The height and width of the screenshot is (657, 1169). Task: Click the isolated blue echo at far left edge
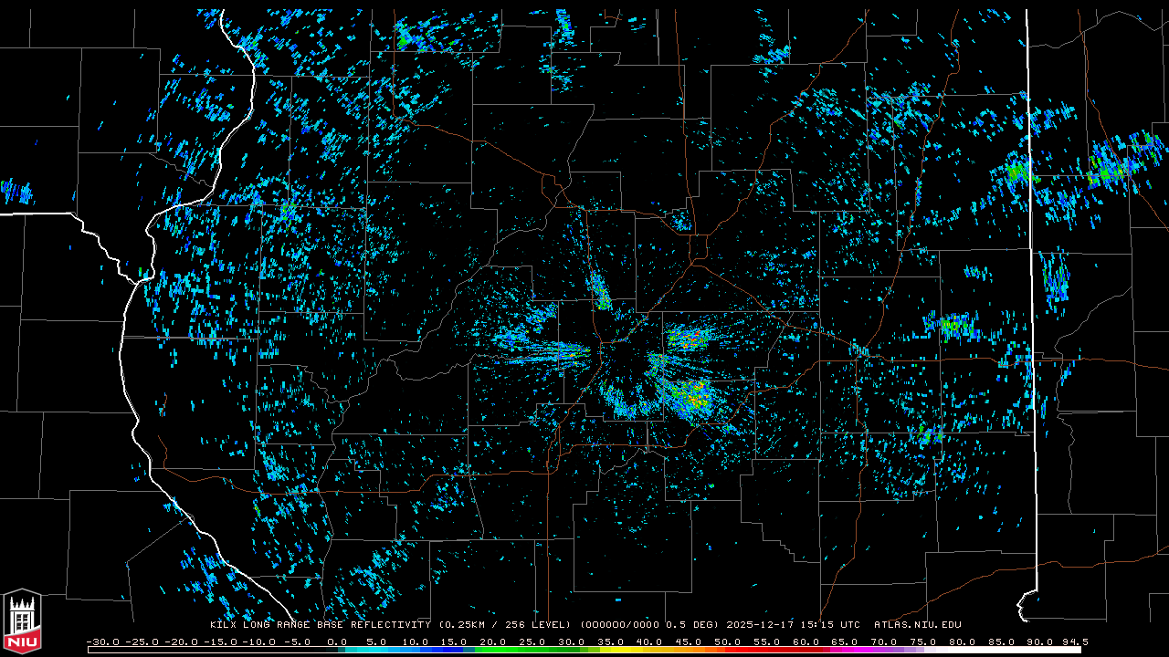(16, 192)
